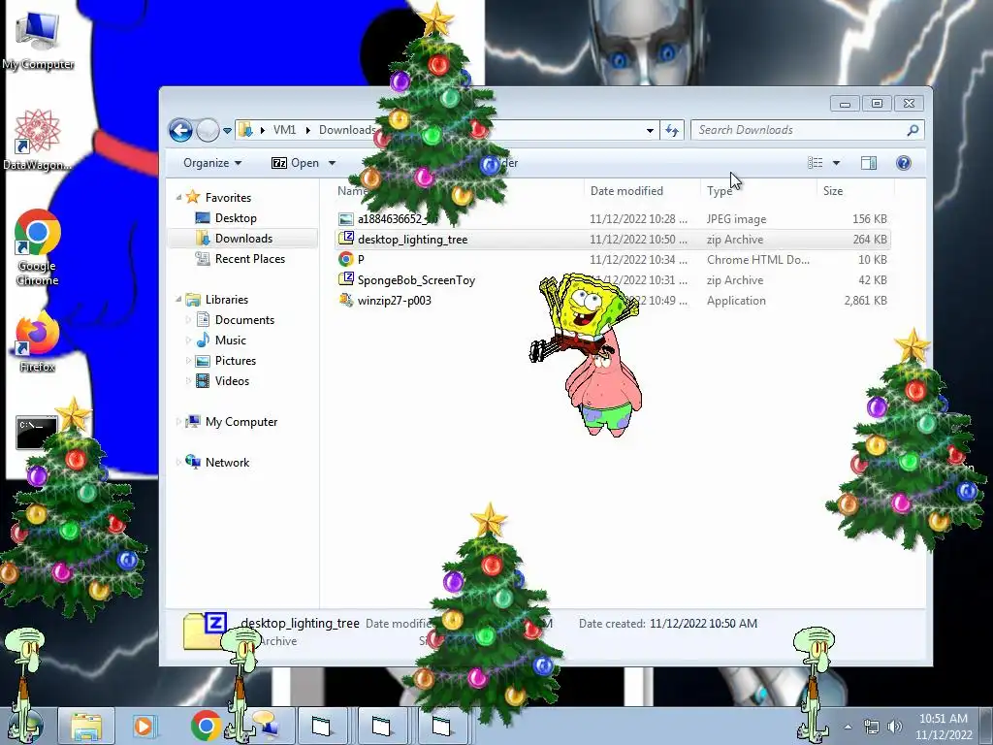Open Google Chrome from the taskbar

point(206,726)
